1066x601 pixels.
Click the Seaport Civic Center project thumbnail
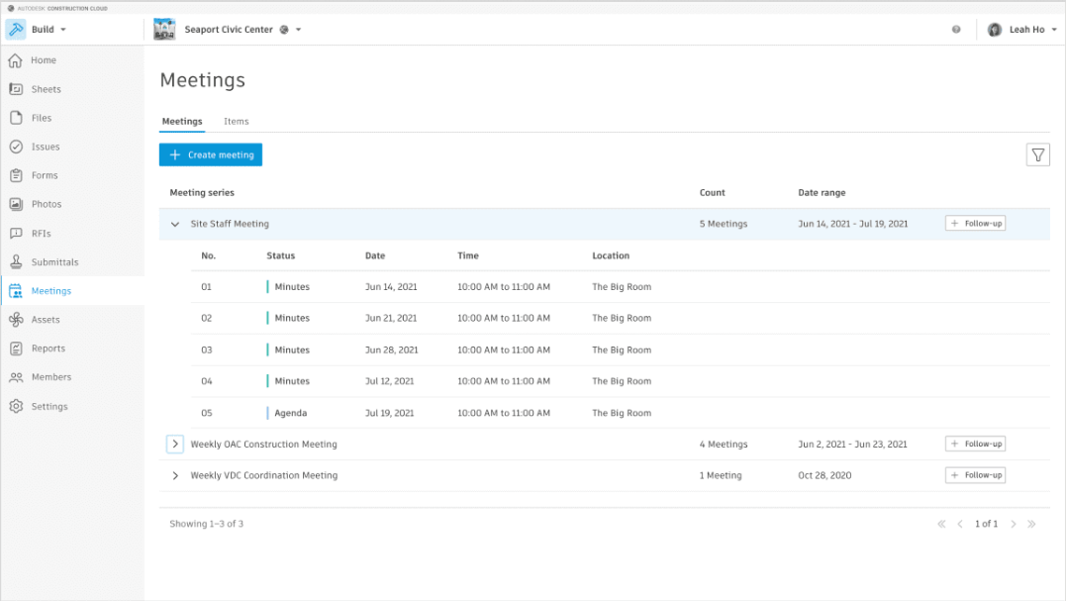click(164, 30)
